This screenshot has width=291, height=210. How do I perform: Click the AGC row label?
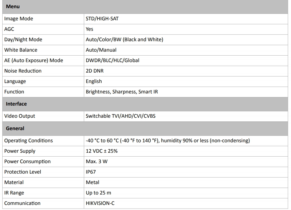pyautogui.click(x=9, y=29)
